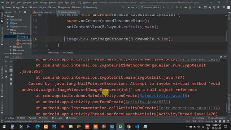This screenshot has height=130, width=231.
Task: Click restore layout icon in Run panel
Action: pos(6,71)
